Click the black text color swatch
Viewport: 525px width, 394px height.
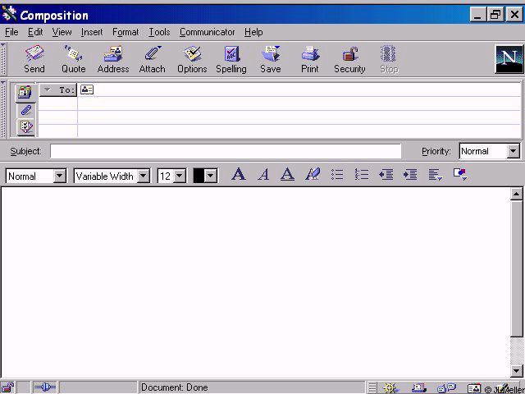pyautogui.click(x=199, y=176)
